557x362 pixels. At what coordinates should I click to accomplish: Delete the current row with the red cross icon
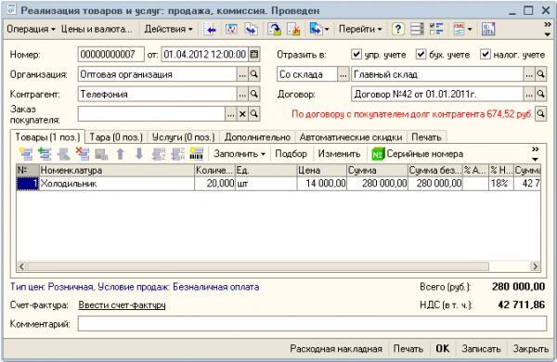point(83,154)
